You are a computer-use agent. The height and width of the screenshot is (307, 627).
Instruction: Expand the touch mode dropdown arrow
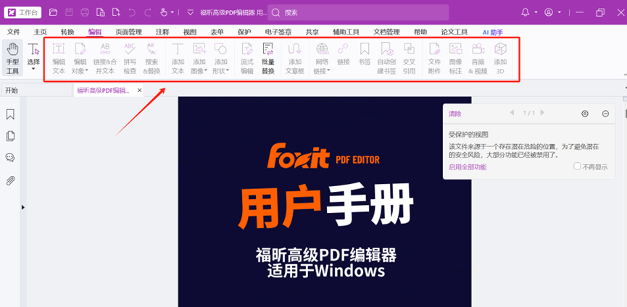(x=173, y=12)
